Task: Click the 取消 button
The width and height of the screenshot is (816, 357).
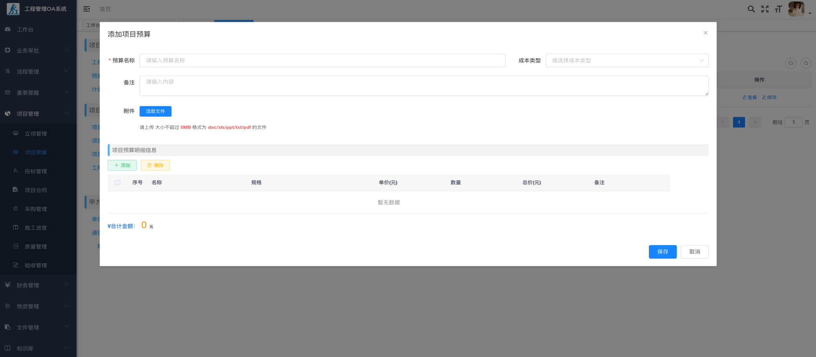Action: (694, 252)
